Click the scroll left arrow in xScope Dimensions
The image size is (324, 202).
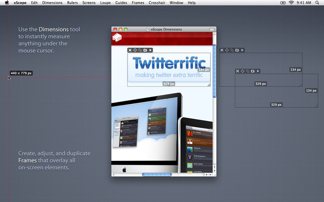click(206, 175)
